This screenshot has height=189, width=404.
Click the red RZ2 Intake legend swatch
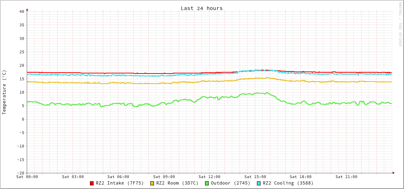tap(92, 183)
